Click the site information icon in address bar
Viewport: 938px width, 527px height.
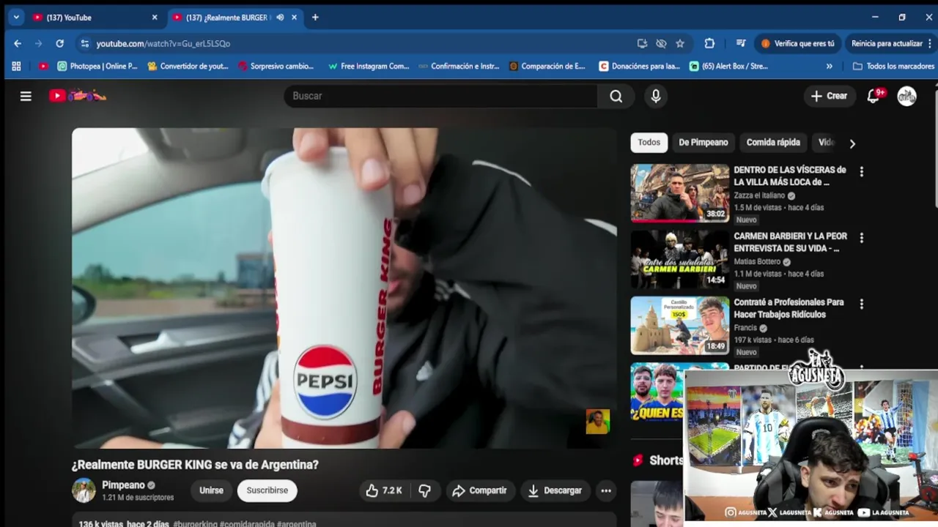click(84, 43)
